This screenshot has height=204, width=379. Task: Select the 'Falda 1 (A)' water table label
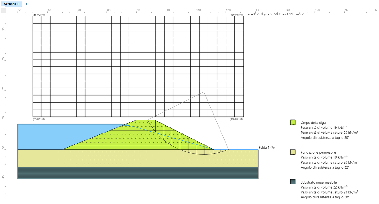coord(267,147)
